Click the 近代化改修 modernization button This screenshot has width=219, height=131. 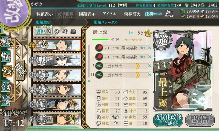(x=168, y=120)
